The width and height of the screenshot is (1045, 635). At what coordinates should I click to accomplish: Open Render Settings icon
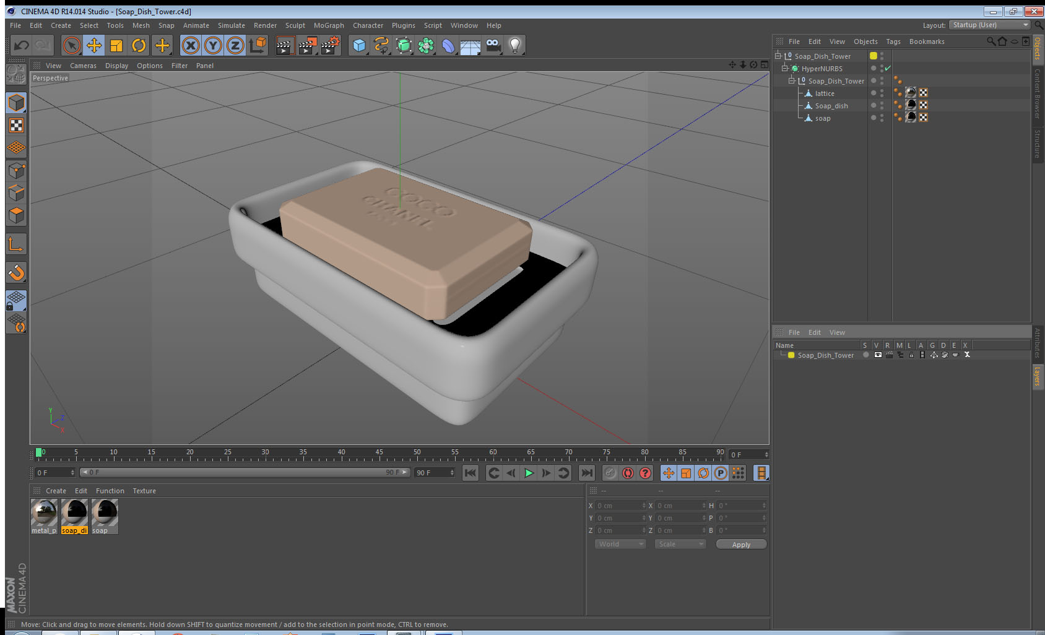tap(331, 45)
